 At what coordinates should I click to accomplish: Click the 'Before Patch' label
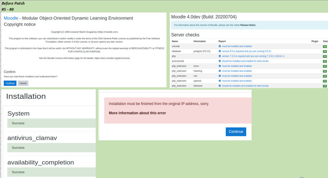(13, 3)
